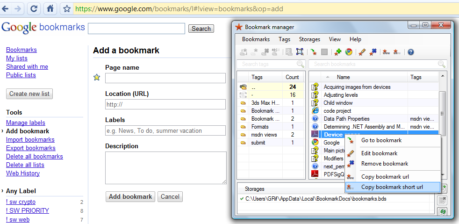Select the Formats tag row
This screenshot has height=224, width=459.
[x=271, y=127]
